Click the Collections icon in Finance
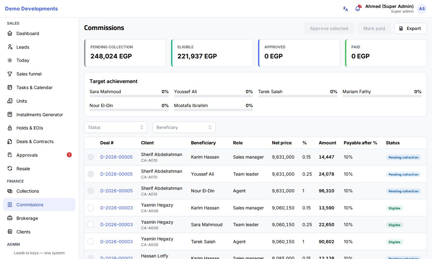The width and height of the screenshot is (432, 259). [10, 191]
